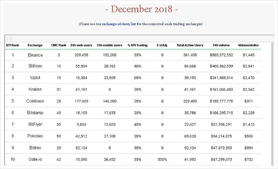
Task: Click the Volume/visitor column header
Action: (248, 45)
